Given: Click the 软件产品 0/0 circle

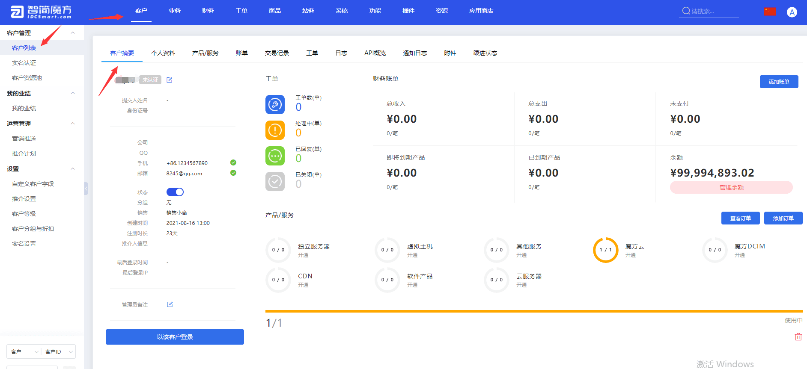Looking at the screenshot, I should (x=387, y=280).
